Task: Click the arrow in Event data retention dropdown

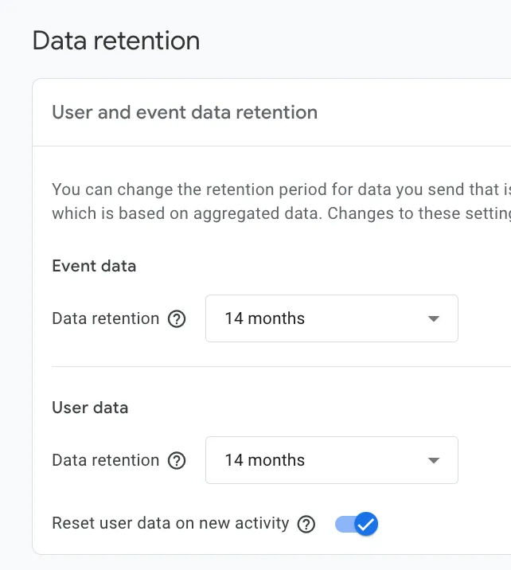Action: click(x=434, y=318)
